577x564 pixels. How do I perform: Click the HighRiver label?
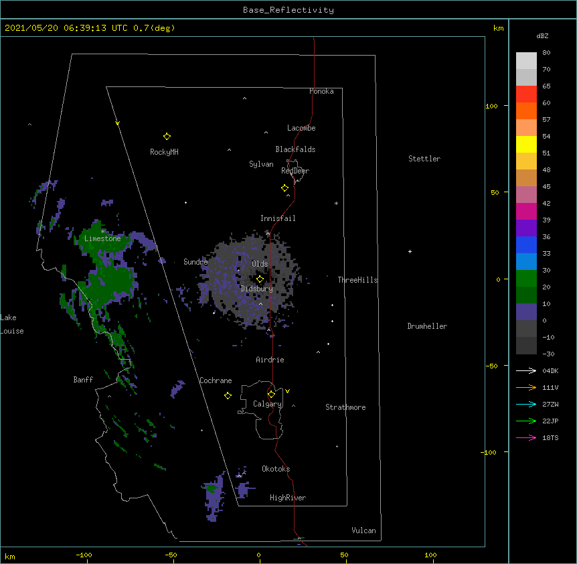tap(288, 498)
